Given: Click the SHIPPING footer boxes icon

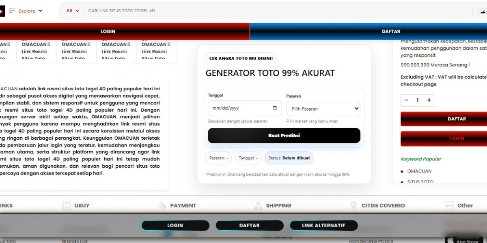Looking at the screenshot, I should click(x=258, y=206).
